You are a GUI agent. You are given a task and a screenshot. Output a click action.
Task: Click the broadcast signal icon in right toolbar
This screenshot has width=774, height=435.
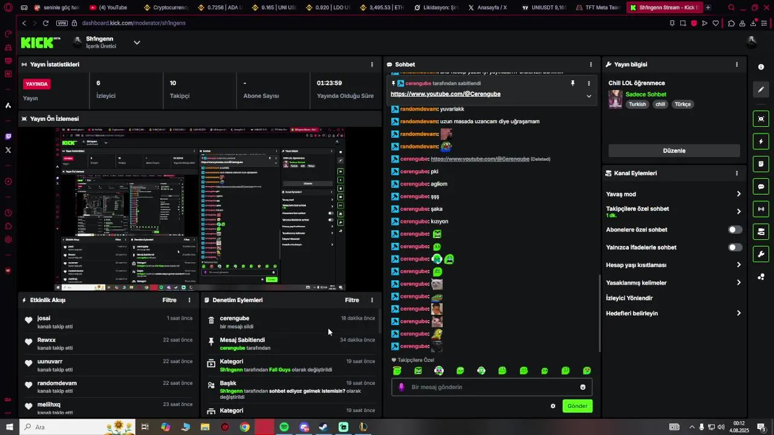761,209
